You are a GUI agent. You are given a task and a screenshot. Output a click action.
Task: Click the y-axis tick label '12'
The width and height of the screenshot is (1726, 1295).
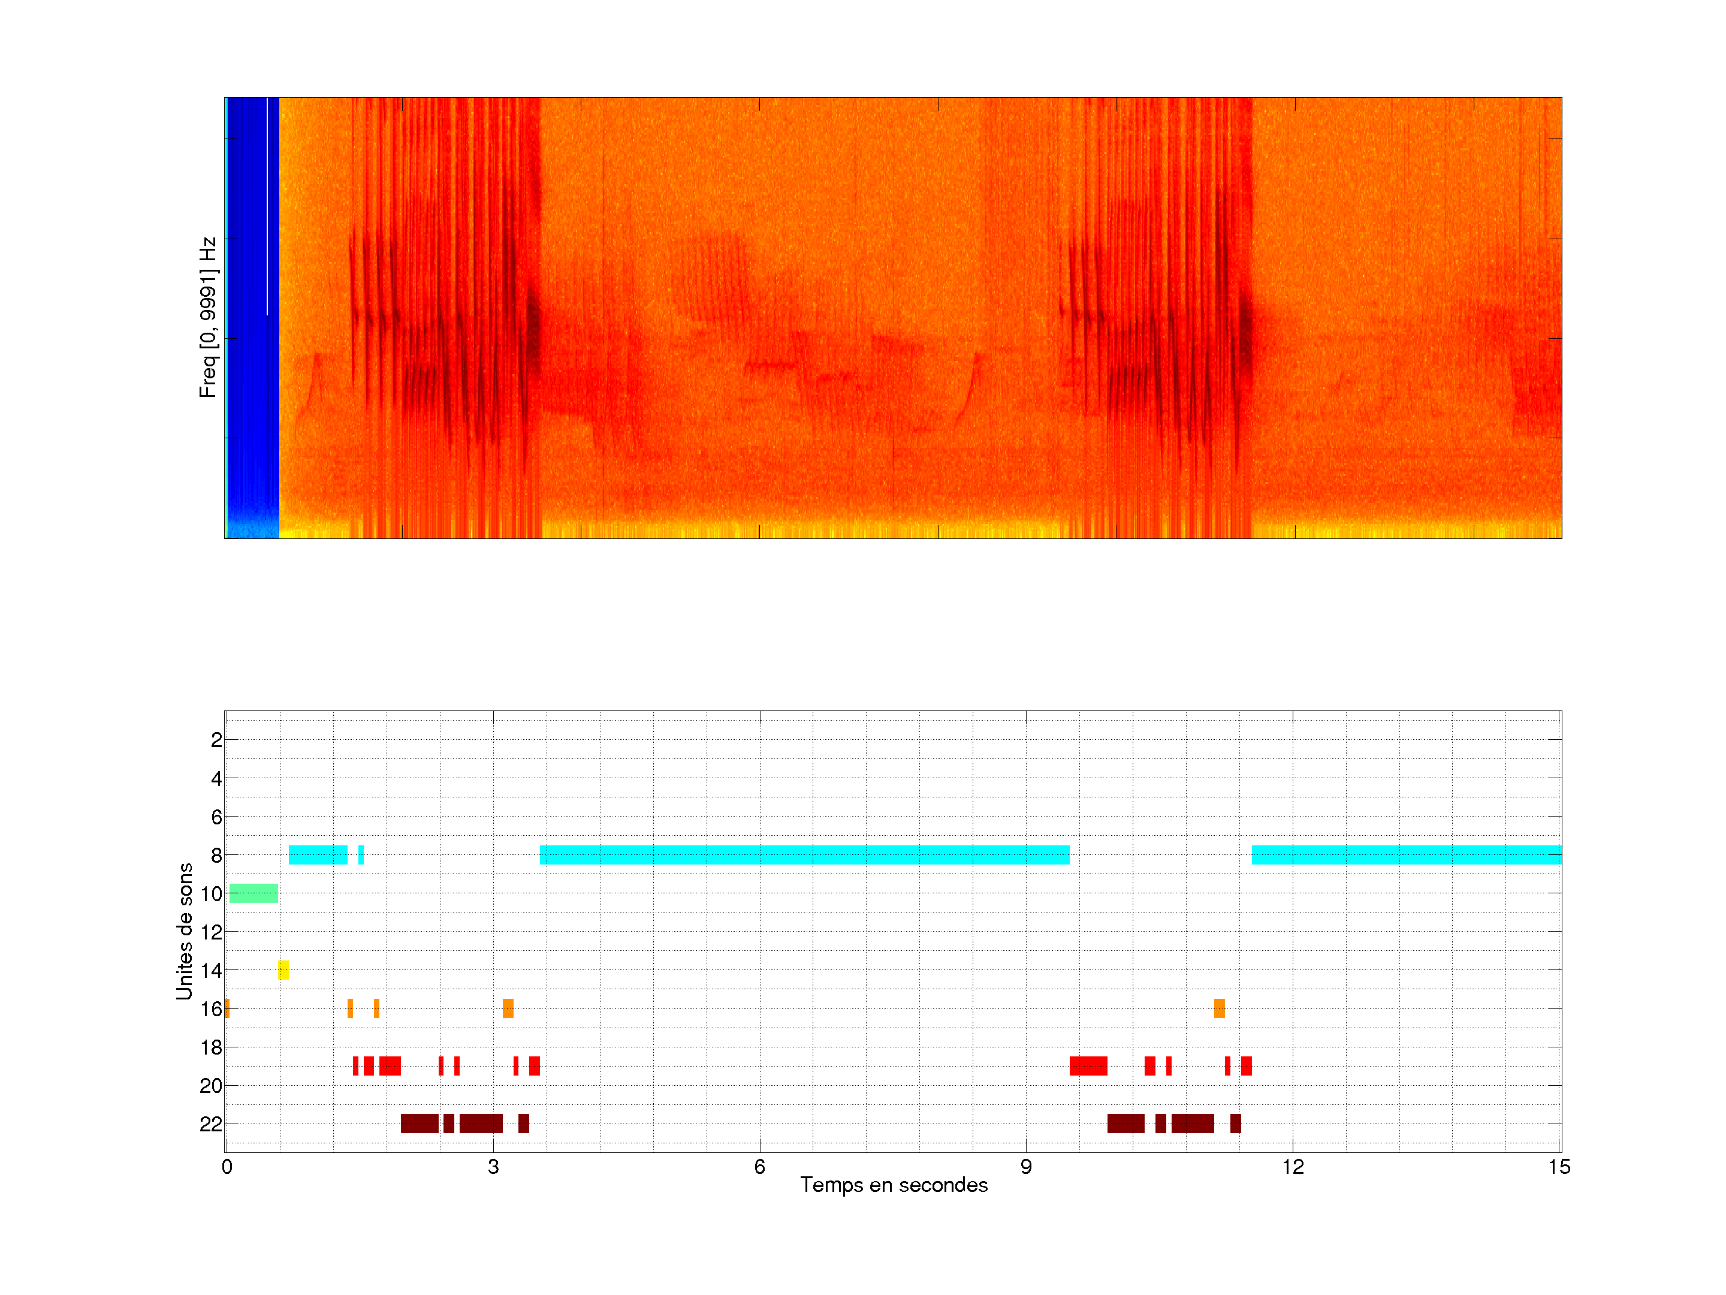pyautogui.click(x=211, y=932)
